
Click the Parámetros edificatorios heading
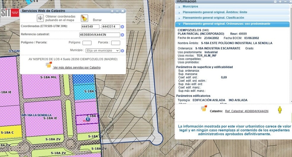pos(193,96)
